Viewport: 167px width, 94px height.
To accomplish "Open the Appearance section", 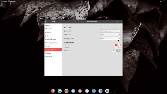I will coord(53,29).
